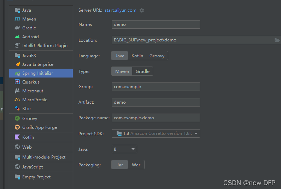Select the MicroProfile icon

click(17, 99)
